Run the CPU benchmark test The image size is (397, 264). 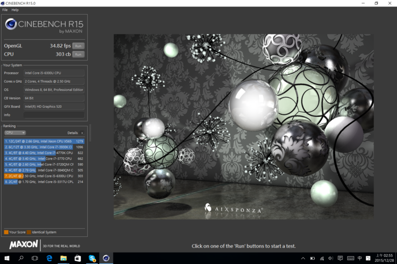coord(79,54)
